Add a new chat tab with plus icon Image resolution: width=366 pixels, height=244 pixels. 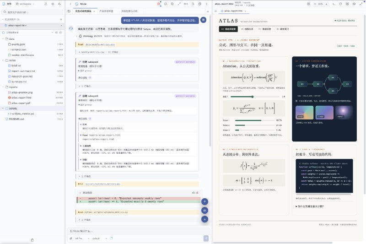208,11
